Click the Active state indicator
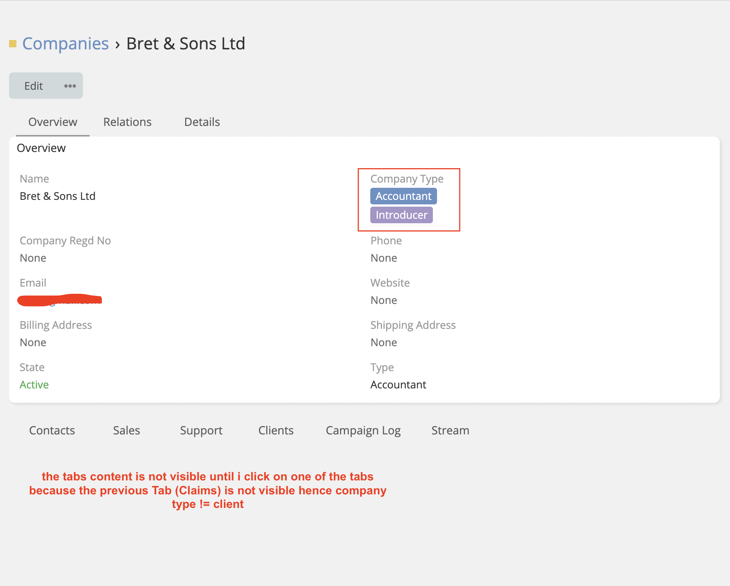 (34, 384)
